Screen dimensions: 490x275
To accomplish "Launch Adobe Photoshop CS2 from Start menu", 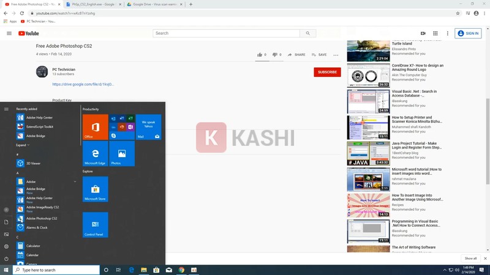I will tap(42, 218).
